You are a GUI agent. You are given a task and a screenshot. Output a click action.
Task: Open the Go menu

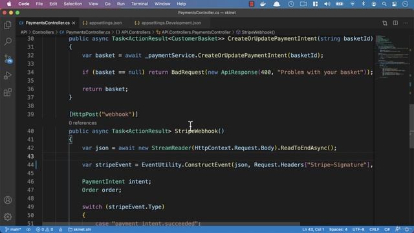pyautogui.click(x=107, y=4)
